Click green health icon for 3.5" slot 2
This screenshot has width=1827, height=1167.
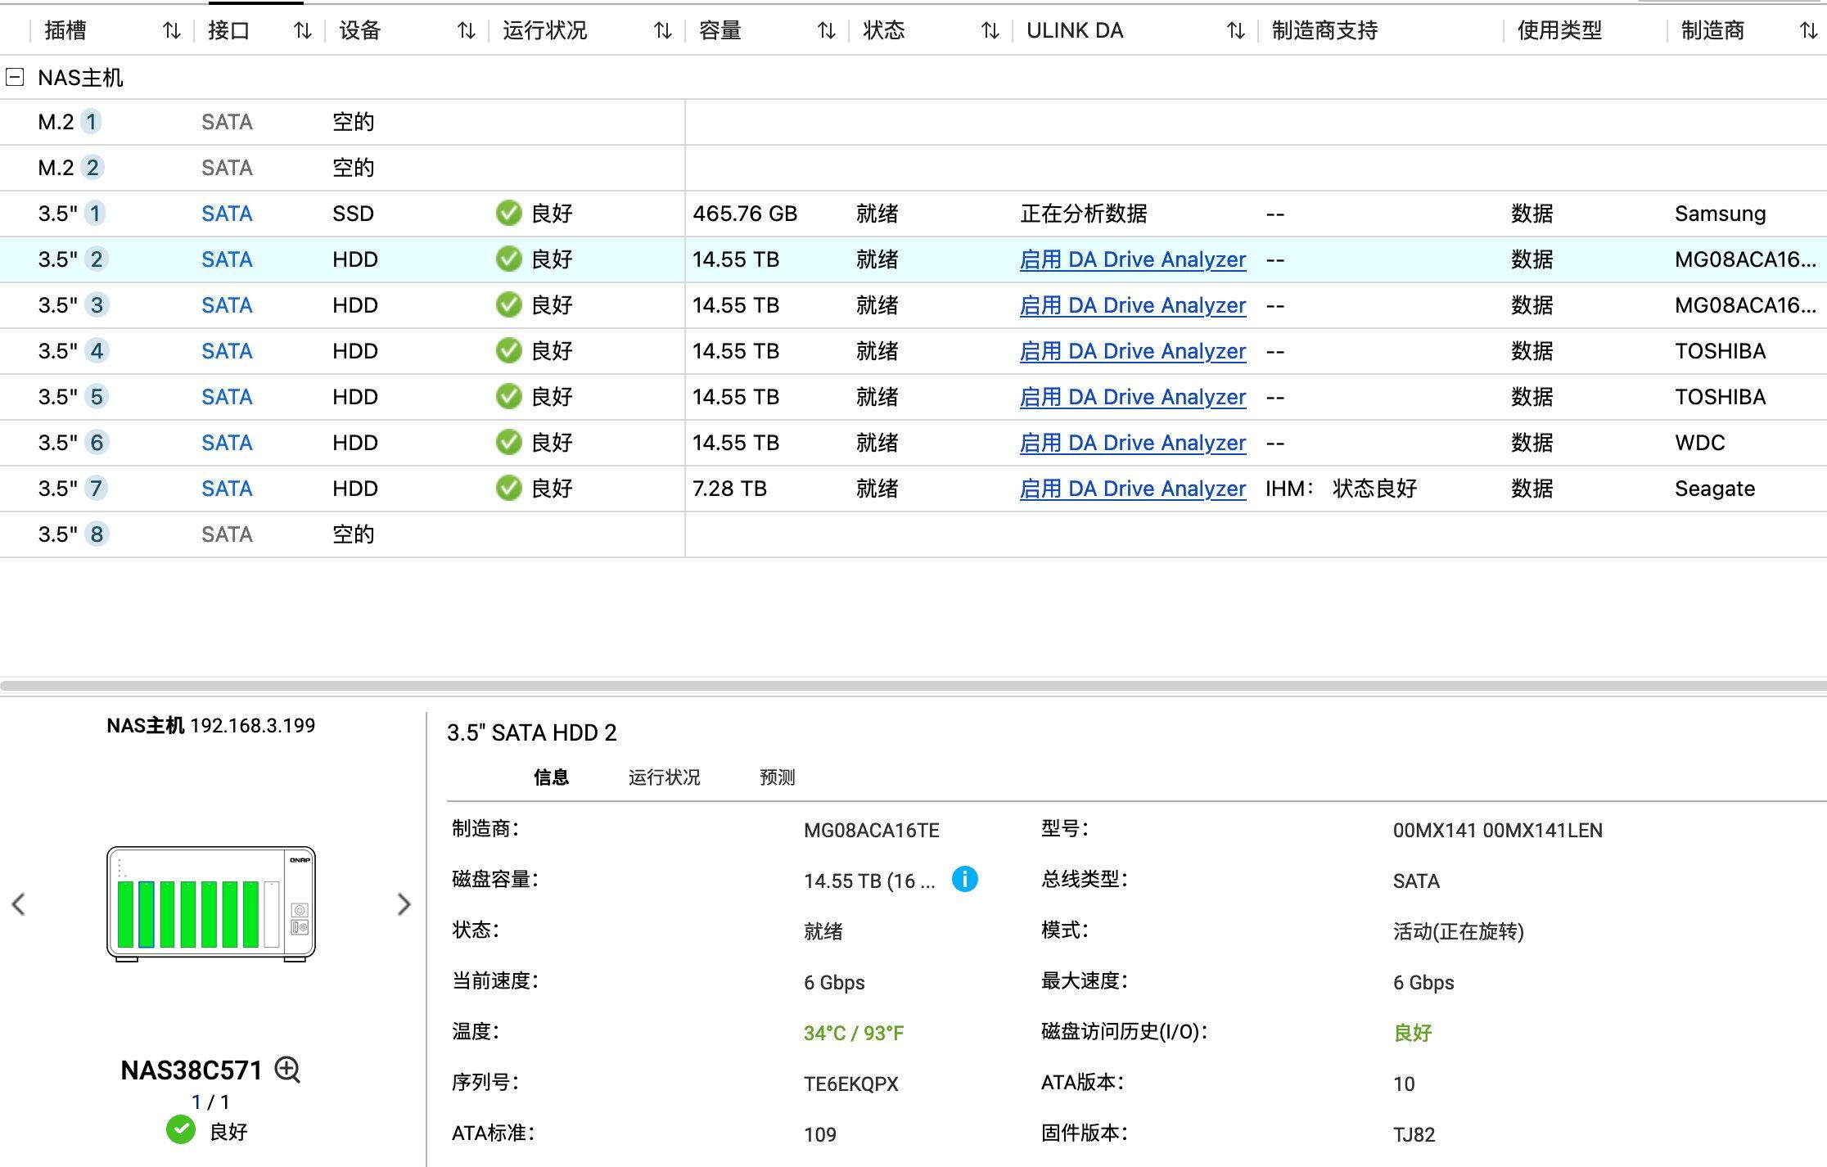(508, 259)
